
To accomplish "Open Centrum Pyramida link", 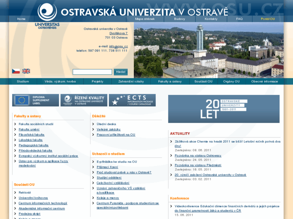I will pyautogui.click(x=128, y=205).
